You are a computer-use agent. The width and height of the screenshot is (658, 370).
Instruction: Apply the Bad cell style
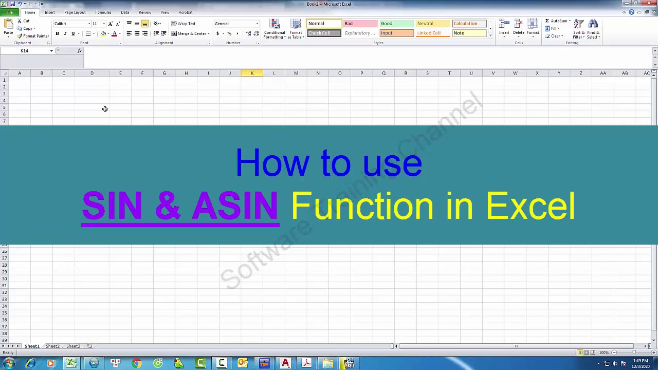pos(360,24)
